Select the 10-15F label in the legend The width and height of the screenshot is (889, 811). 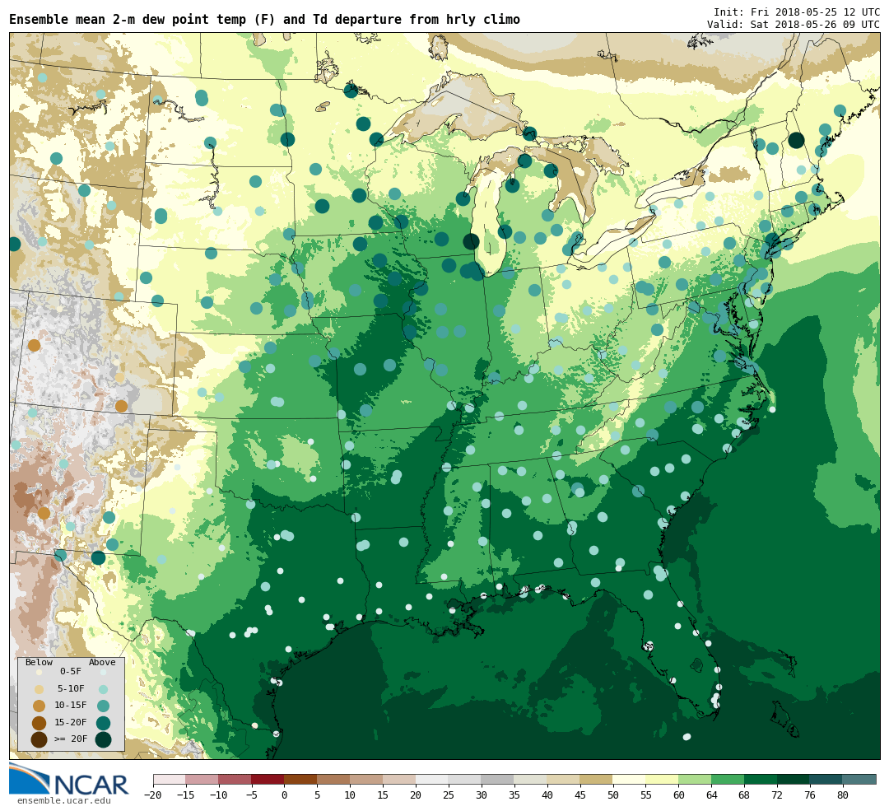pyautogui.click(x=71, y=706)
